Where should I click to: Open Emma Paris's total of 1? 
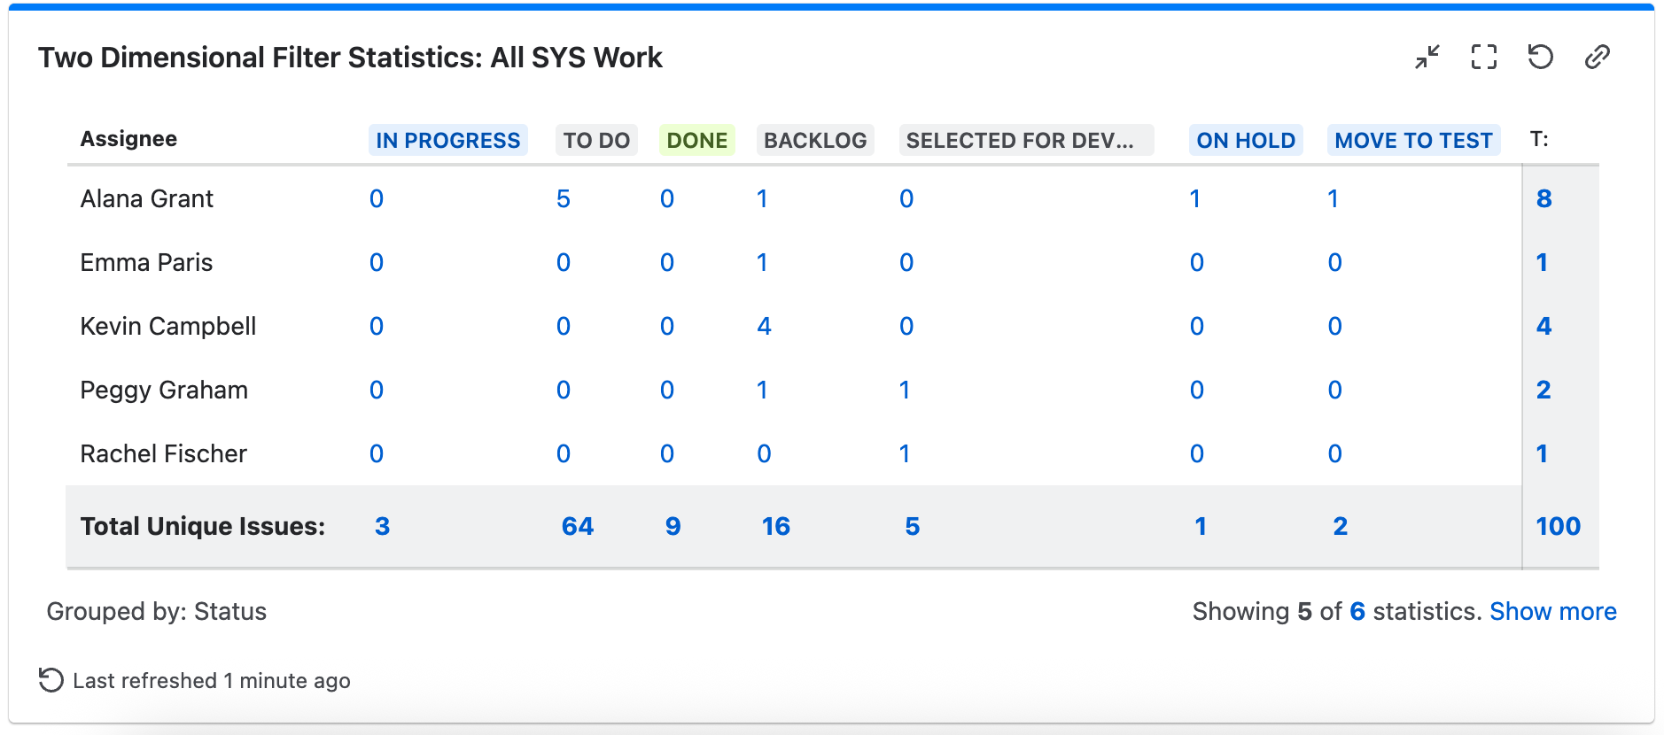tap(1542, 263)
